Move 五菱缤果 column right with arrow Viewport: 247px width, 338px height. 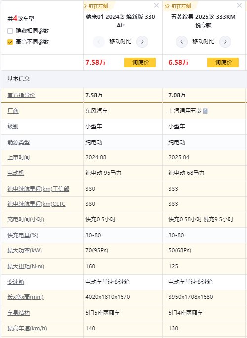pos(225,42)
